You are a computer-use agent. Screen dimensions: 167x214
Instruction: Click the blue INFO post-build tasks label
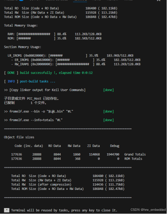(11, 81)
